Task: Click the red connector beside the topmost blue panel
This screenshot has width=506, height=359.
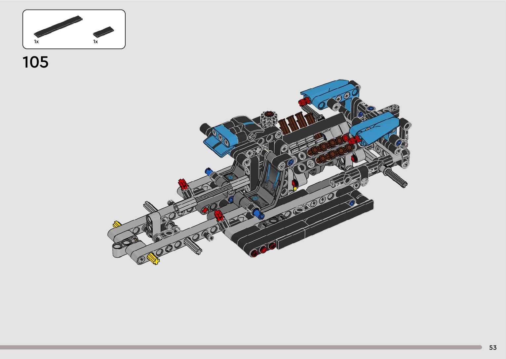Action: [x=304, y=101]
